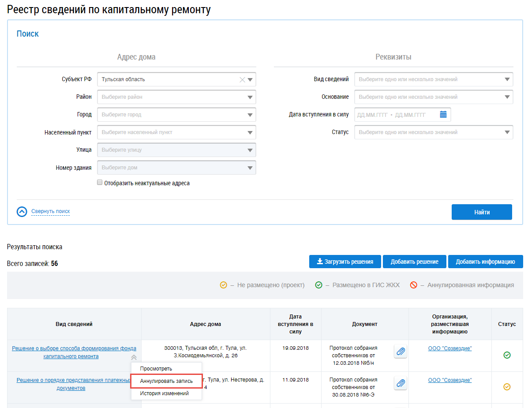Click the Свернуть поиск link
Screen dimensions: 528x408
(x=51, y=211)
